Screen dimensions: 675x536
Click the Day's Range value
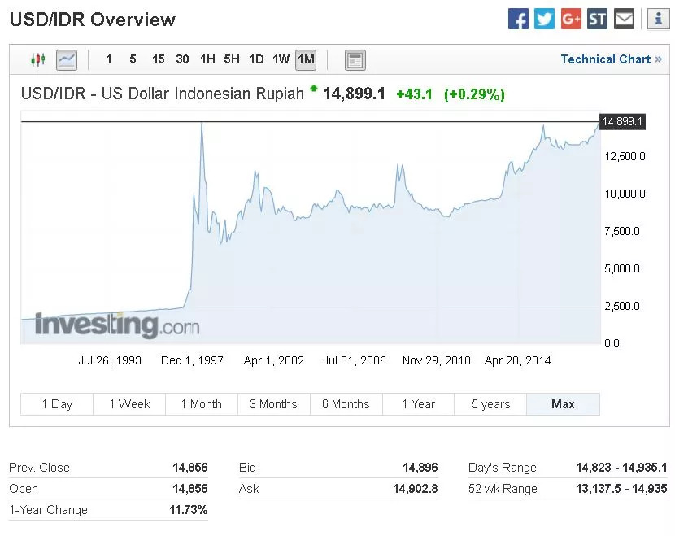click(x=621, y=468)
